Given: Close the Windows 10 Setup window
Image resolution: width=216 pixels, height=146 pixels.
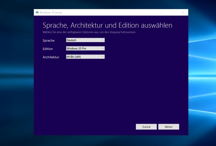Looking at the screenshot, I should tap(183, 12).
